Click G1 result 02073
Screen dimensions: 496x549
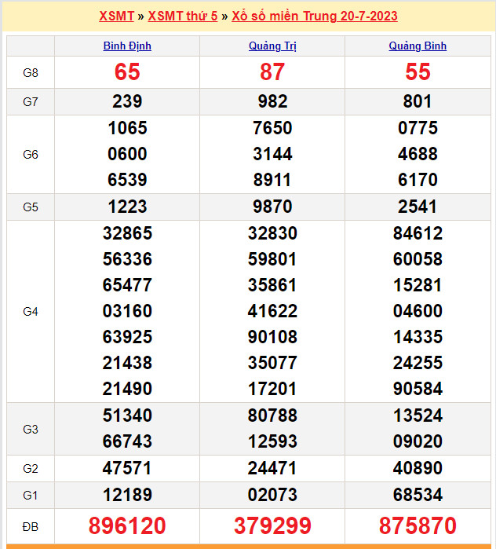[272, 495]
